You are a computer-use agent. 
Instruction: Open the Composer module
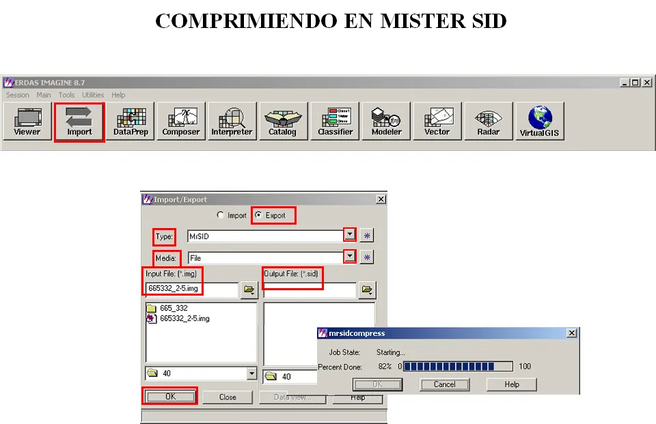pyautogui.click(x=181, y=122)
